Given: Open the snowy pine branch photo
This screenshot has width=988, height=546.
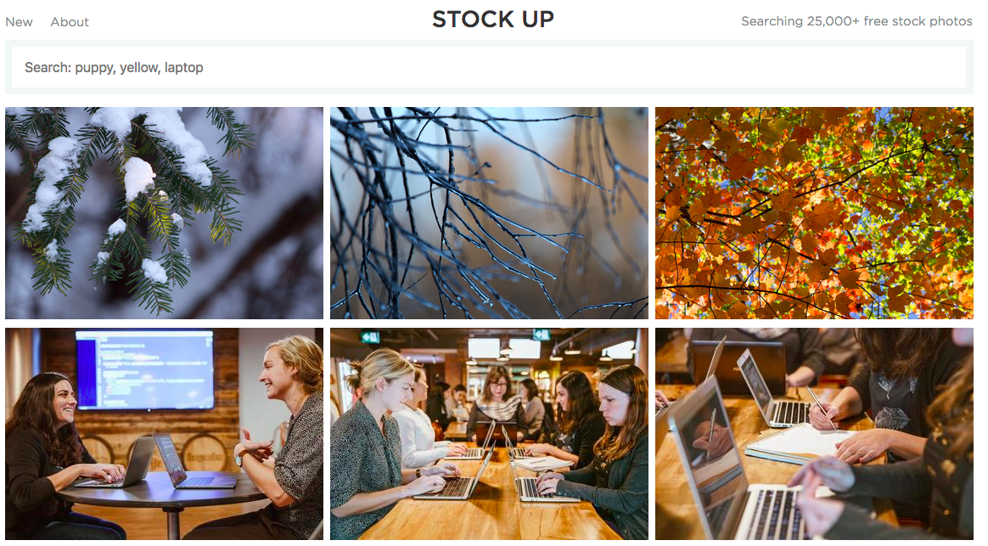Looking at the screenshot, I should point(164,212).
